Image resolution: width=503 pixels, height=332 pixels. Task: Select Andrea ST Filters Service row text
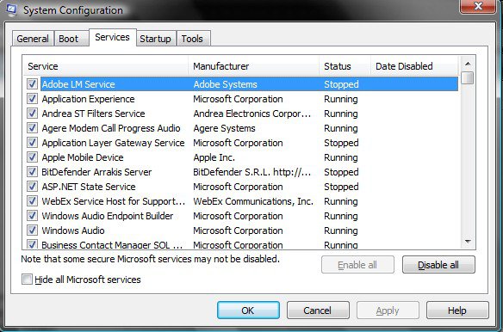click(x=93, y=114)
